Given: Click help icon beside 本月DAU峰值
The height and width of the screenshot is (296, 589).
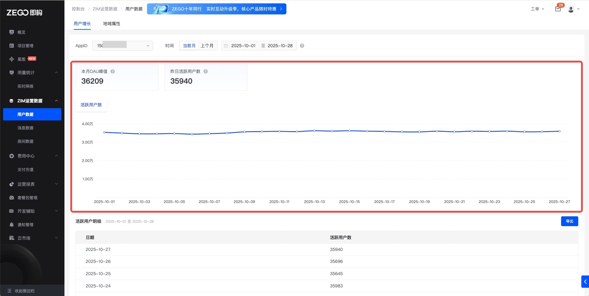Looking at the screenshot, I should (113, 71).
